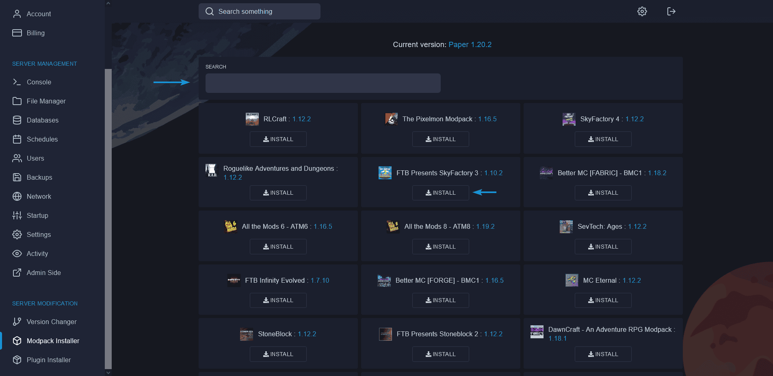Click the Databases stack icon
The height and width of the screenshot is (376, 773).
pos(17,120)
